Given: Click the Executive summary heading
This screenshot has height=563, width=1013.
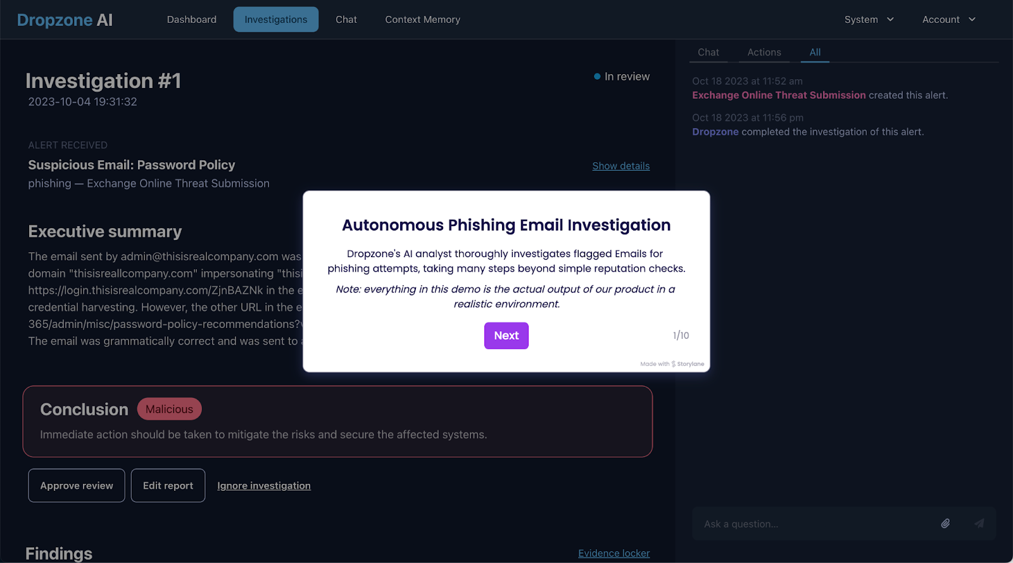Looking at the screenshot, I should pos(105,232).
